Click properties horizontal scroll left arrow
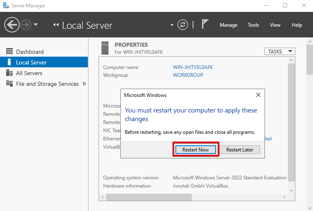This screenshot has width=313, height=211. click(102, 197)
